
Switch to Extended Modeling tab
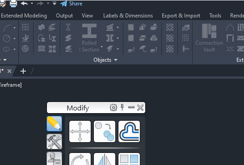(24, 16)
